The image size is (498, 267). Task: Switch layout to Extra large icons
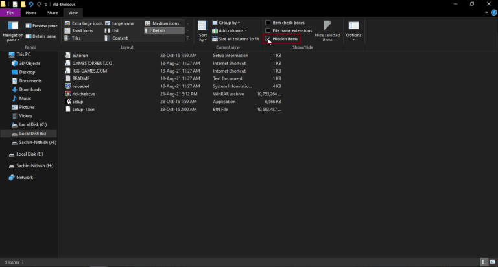click(x=84, y=23)
